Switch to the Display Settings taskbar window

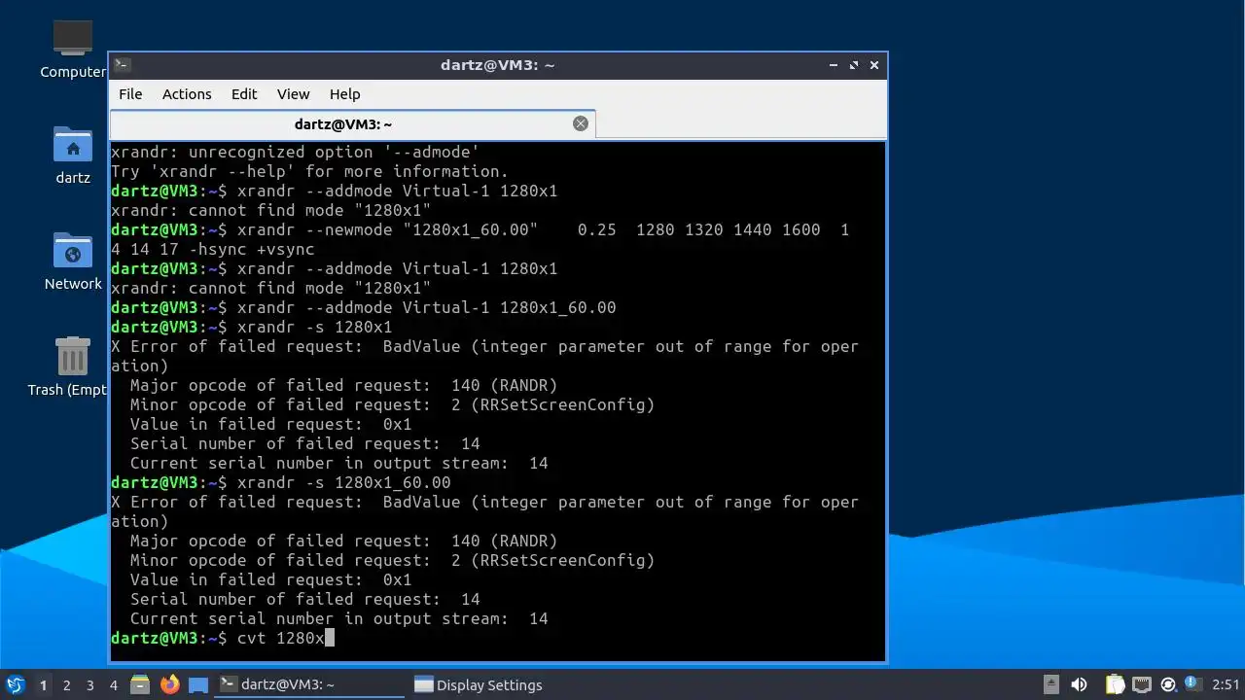[x=479, y=684]
